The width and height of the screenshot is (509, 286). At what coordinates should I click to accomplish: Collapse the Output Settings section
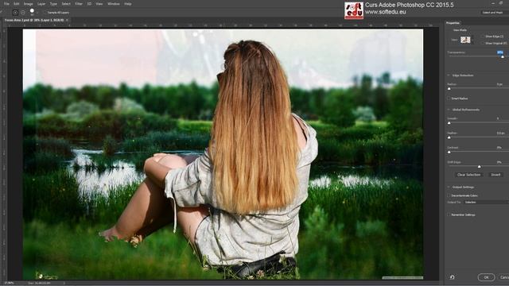(x=449, y=187)
